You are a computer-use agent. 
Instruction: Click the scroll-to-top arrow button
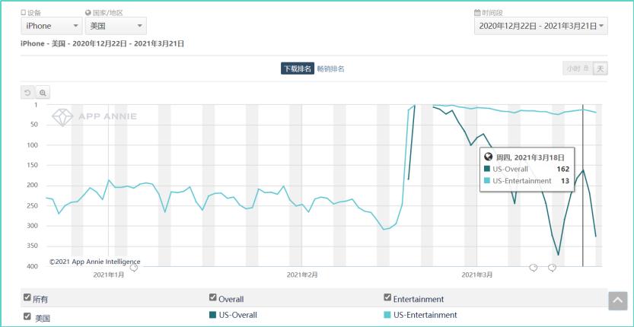click(617, 301)
